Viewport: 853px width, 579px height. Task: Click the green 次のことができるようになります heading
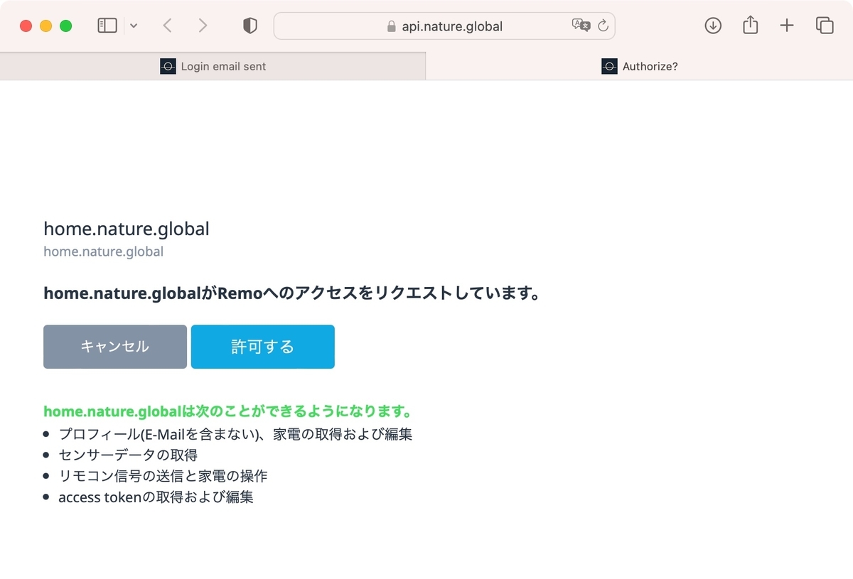(x=228, y=411)
